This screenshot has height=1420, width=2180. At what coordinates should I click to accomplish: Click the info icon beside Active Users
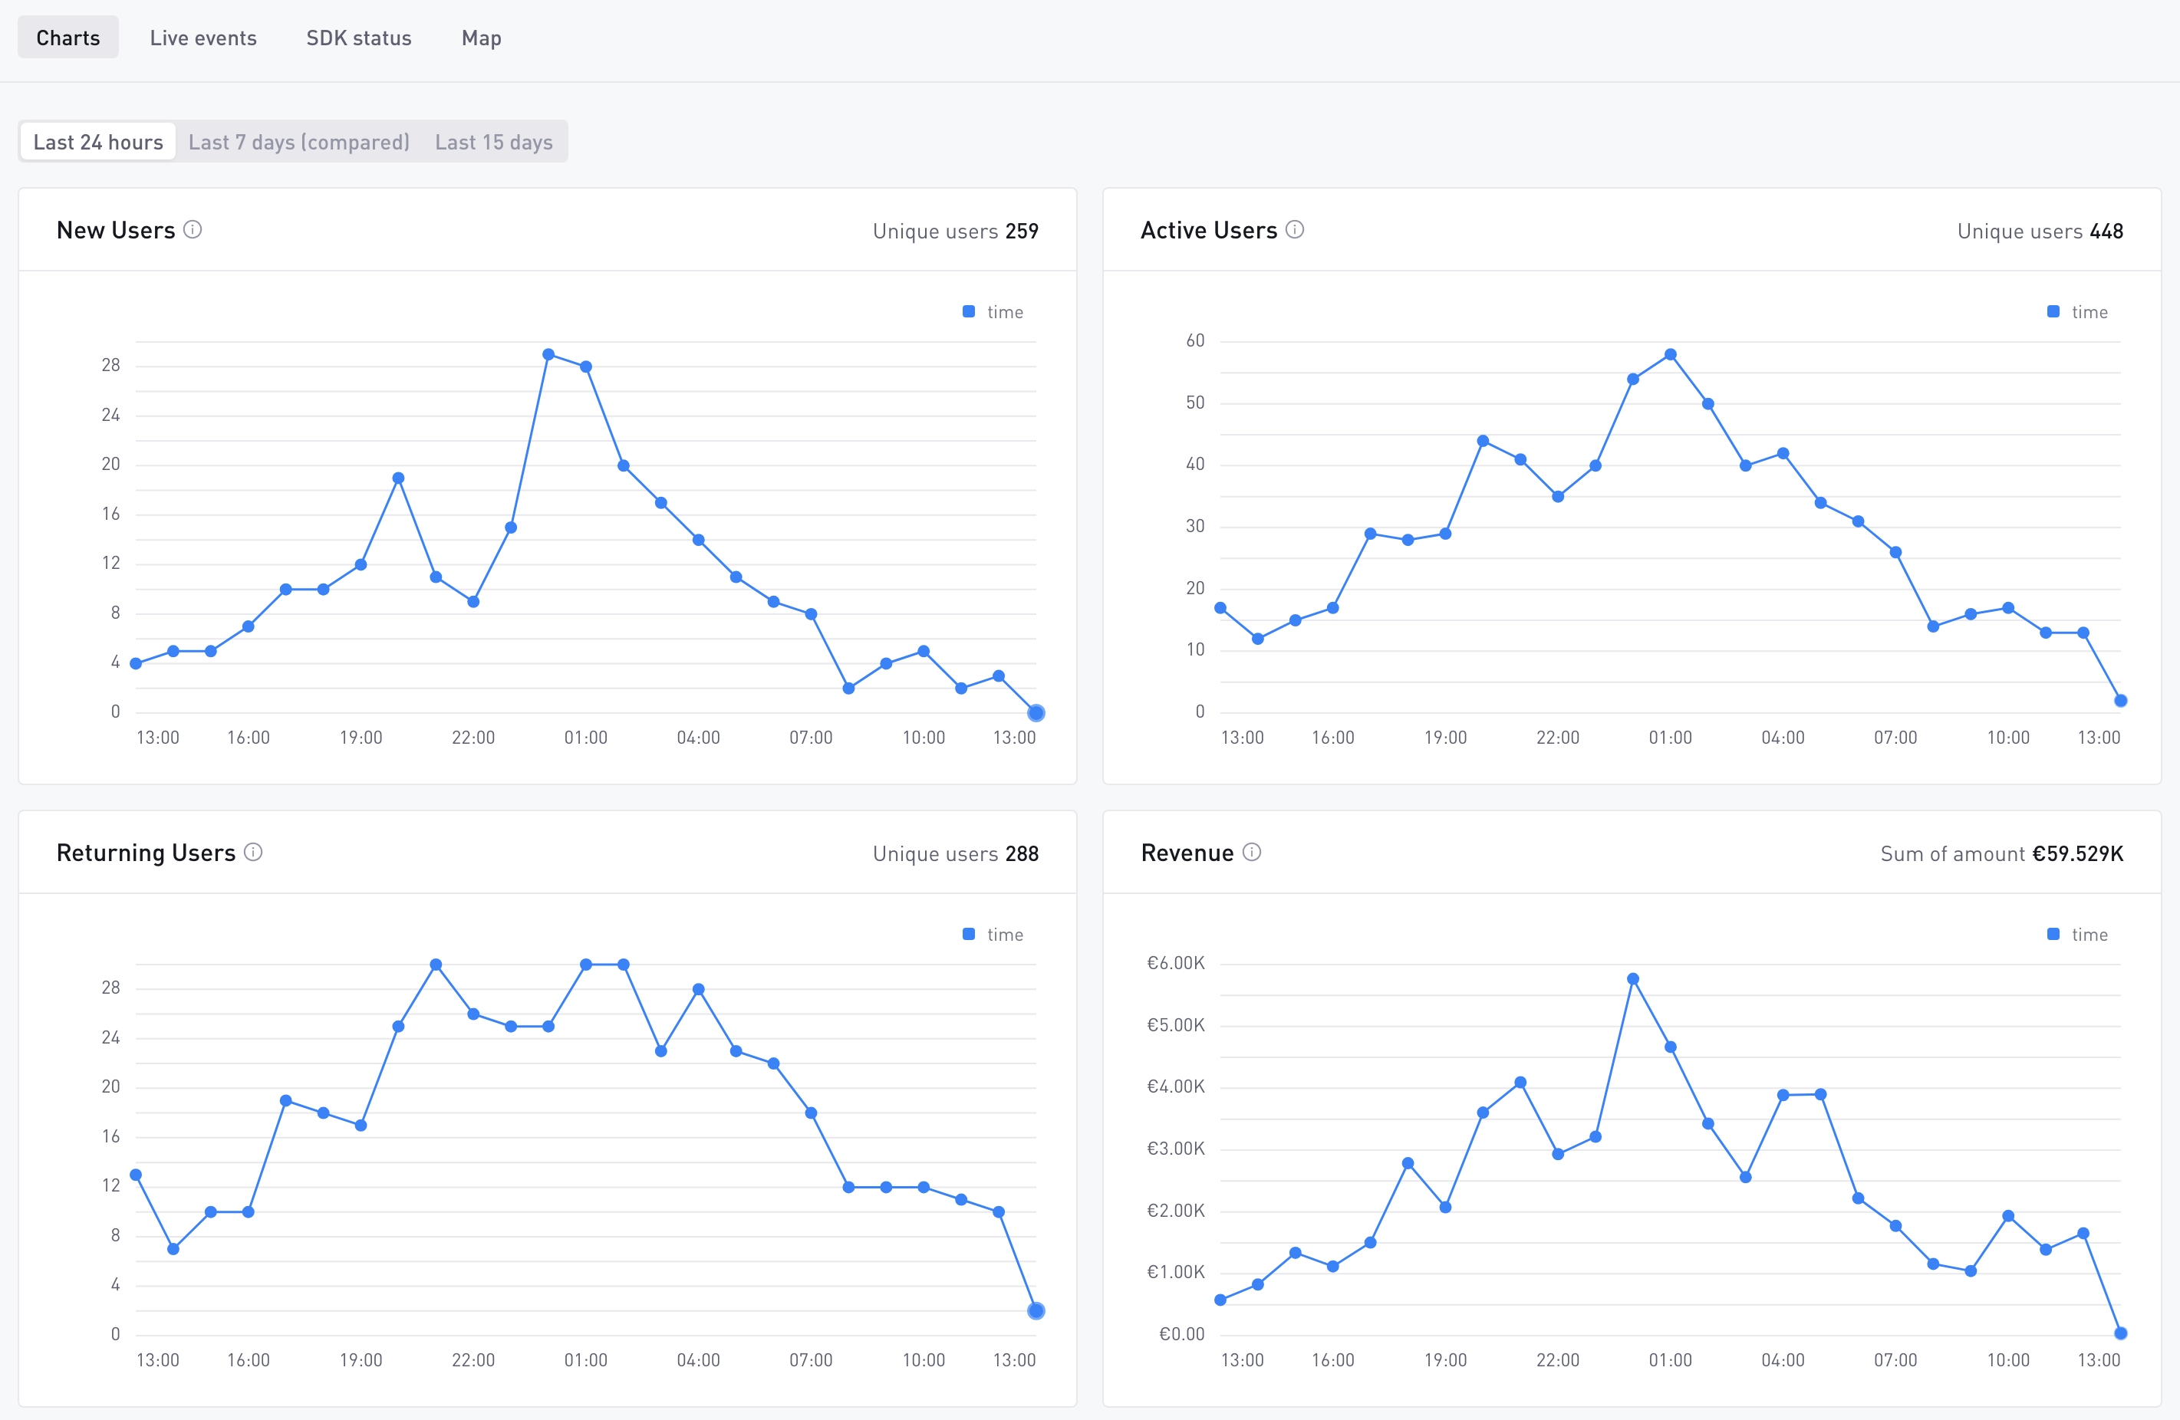pyautogui.click(x=1294, y=230)
